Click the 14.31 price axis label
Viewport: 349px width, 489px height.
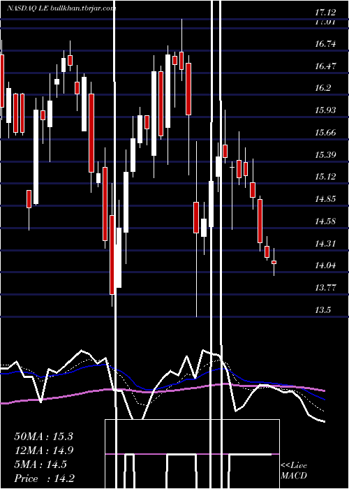pyautogui.click(x=325, y=244)
